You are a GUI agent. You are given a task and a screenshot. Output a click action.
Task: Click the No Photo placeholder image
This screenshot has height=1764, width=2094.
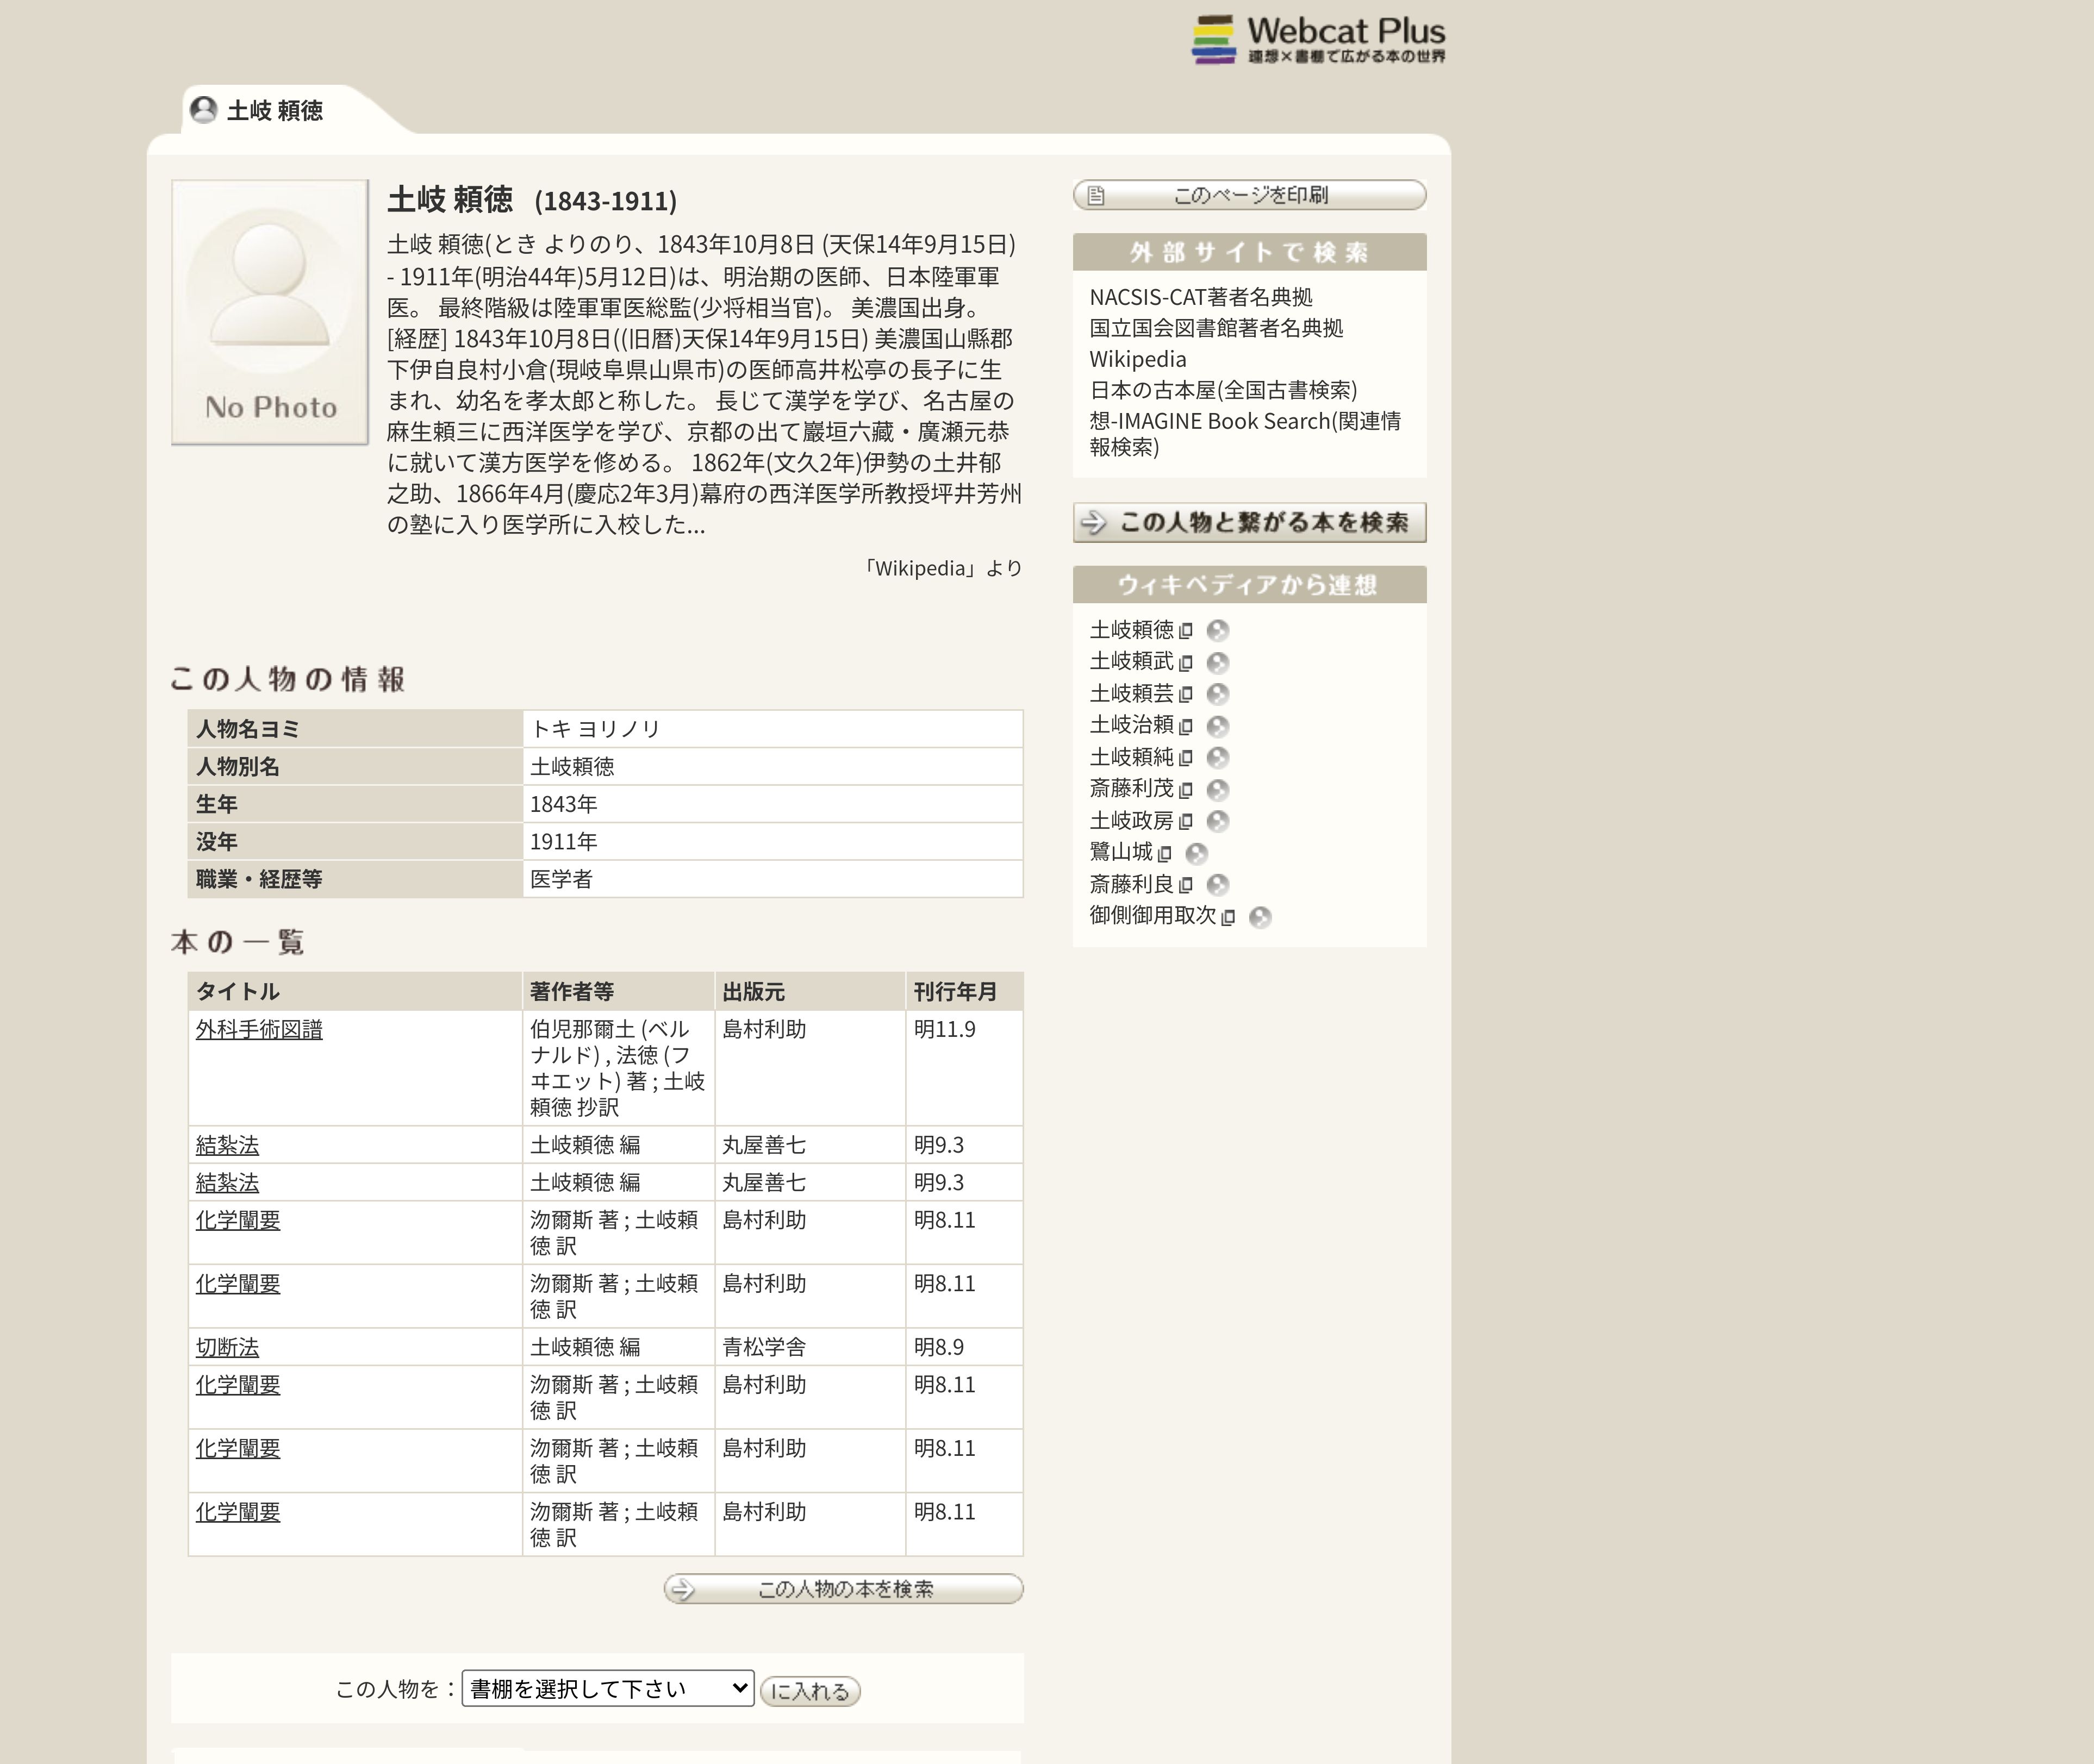(x=270, y=312)
